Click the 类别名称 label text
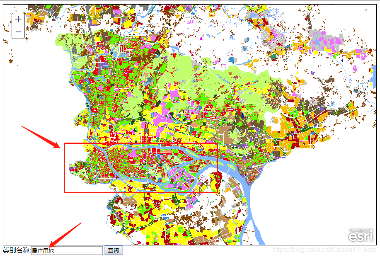This screenshot has width=380, height=257. pos(17,250)
